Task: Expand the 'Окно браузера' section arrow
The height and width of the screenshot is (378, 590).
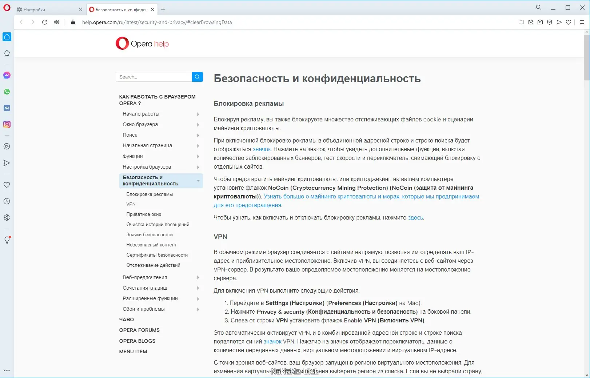Action: (198, 125)
